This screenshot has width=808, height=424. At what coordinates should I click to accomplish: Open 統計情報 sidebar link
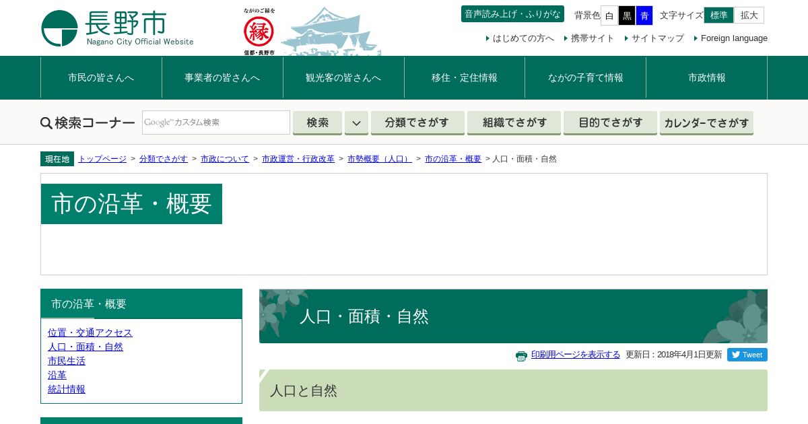point(67,389)
